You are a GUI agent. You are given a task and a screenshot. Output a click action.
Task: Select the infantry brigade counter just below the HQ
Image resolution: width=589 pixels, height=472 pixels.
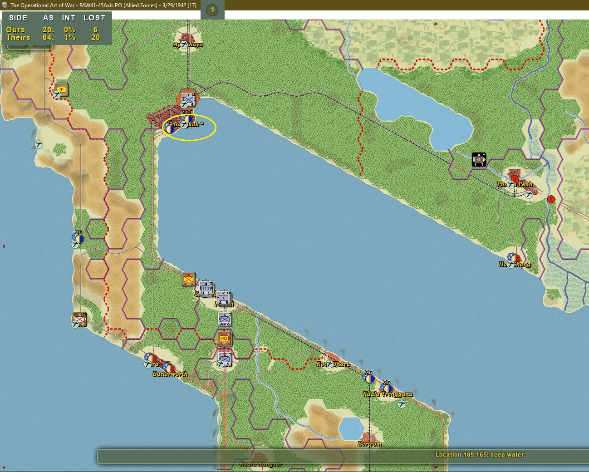click(225, 359)
